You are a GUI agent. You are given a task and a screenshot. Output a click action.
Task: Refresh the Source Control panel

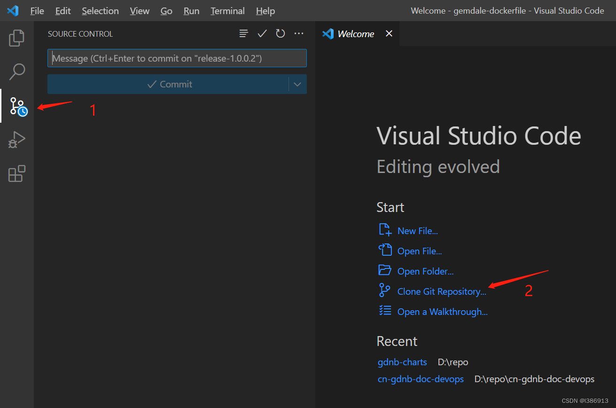[x=281, y=34]
